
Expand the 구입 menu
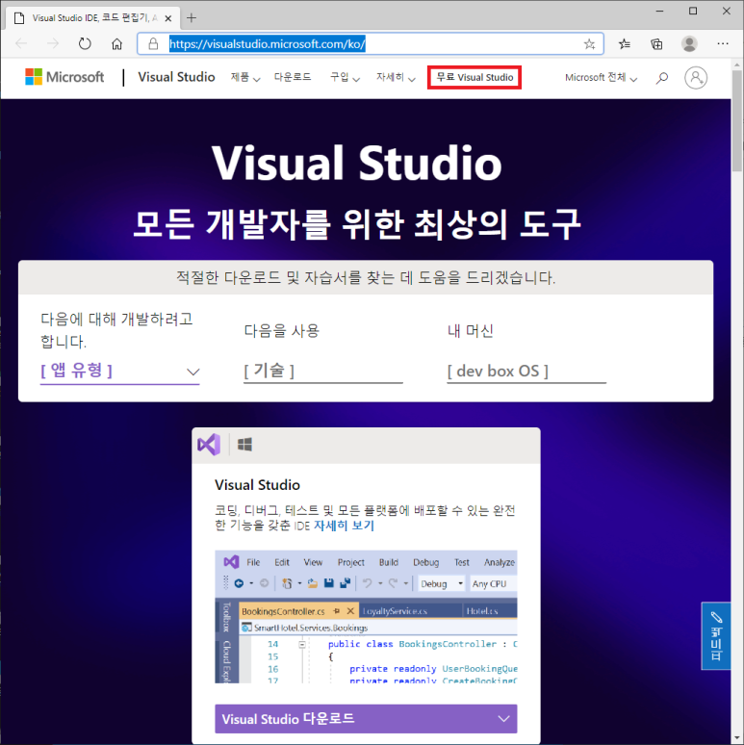pyautogui.click(x=345, y=77)
